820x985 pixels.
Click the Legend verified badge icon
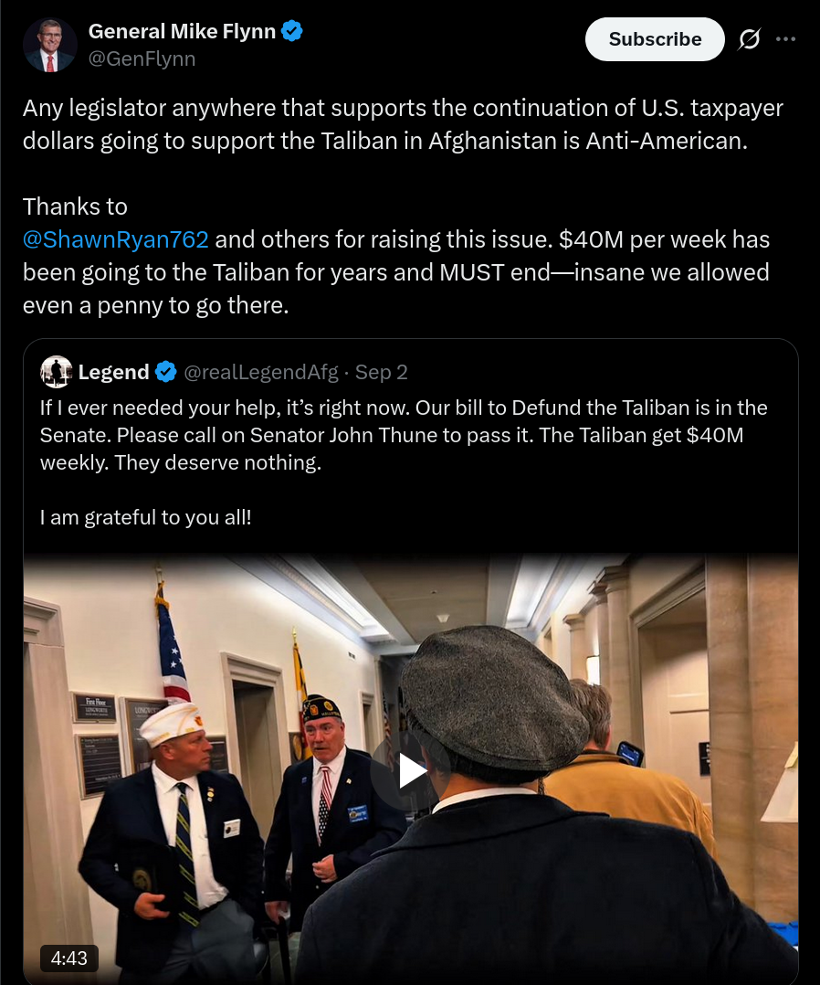tap(166, 372)
